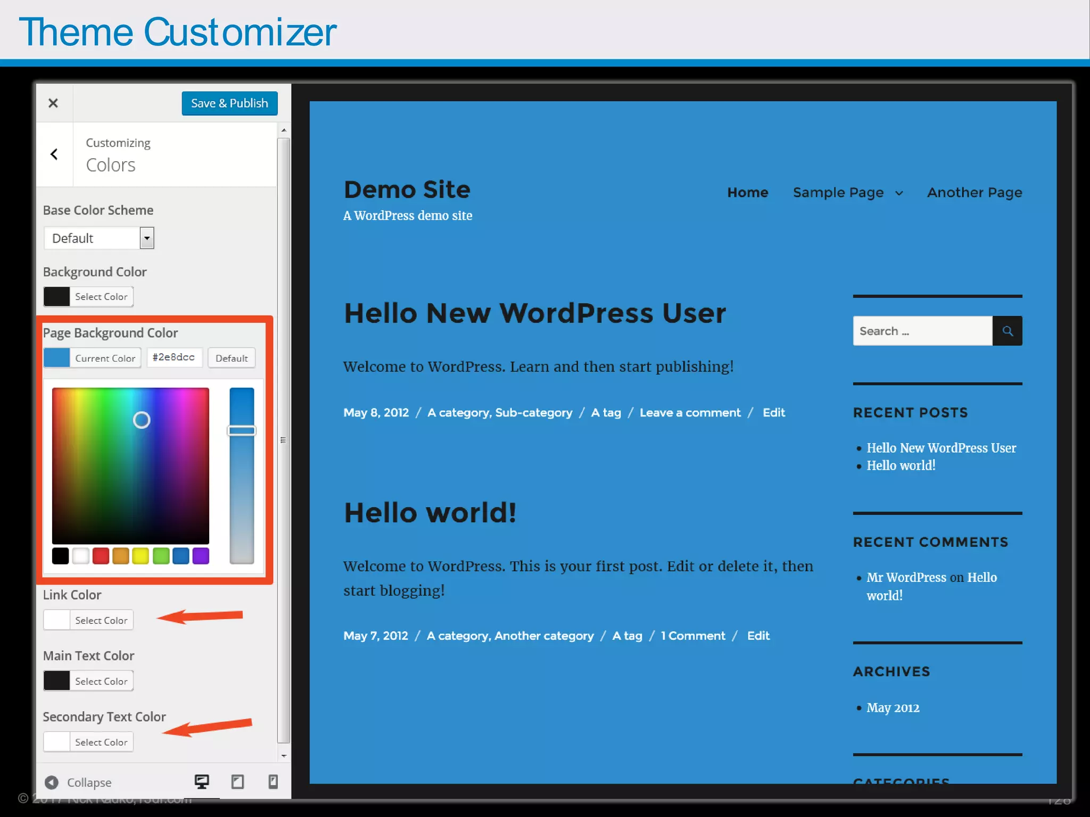The image size is (1090, 817).
Task: Open the Sub-category link
Action: (534, 413)
